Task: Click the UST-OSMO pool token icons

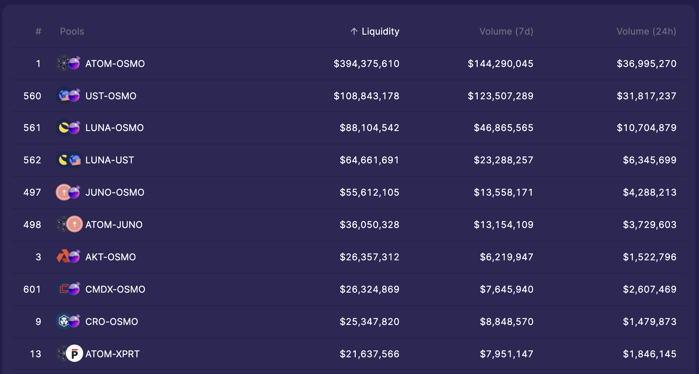Action: pyautogui.click(x=68, y=96)
